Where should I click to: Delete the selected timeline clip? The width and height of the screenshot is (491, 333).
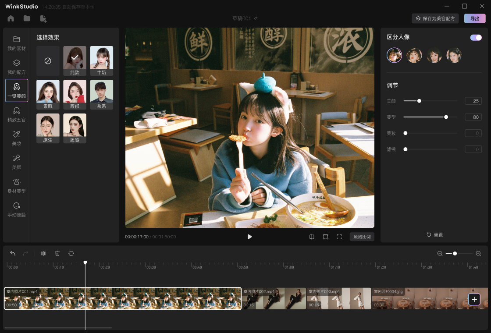[x=57, y=253]
